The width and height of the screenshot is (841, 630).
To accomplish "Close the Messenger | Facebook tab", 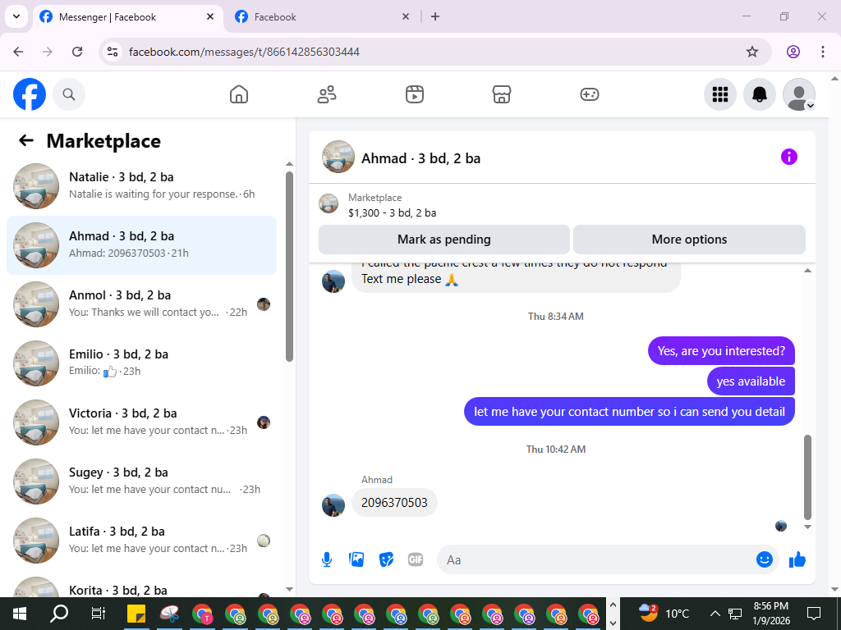I will (210, 16).
